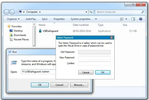Click Computer in the address path
Screen dimensions: 149x100
click(x=32, y=12)
